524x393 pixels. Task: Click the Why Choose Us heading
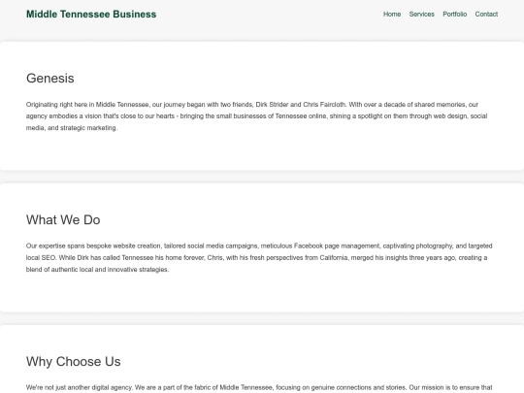pos(74,362)
